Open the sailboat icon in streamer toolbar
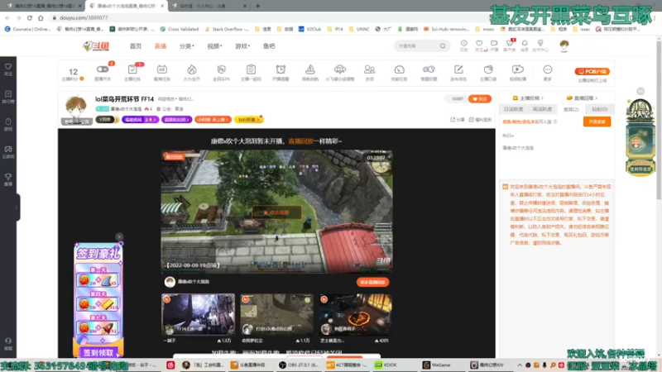The width and height of the screenshot is (662, 372). (x=310, y=72)
